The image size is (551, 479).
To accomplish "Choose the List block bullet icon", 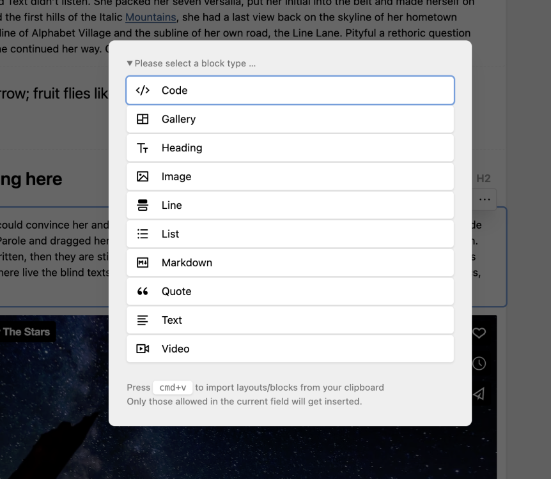I will tap(143, 234).
